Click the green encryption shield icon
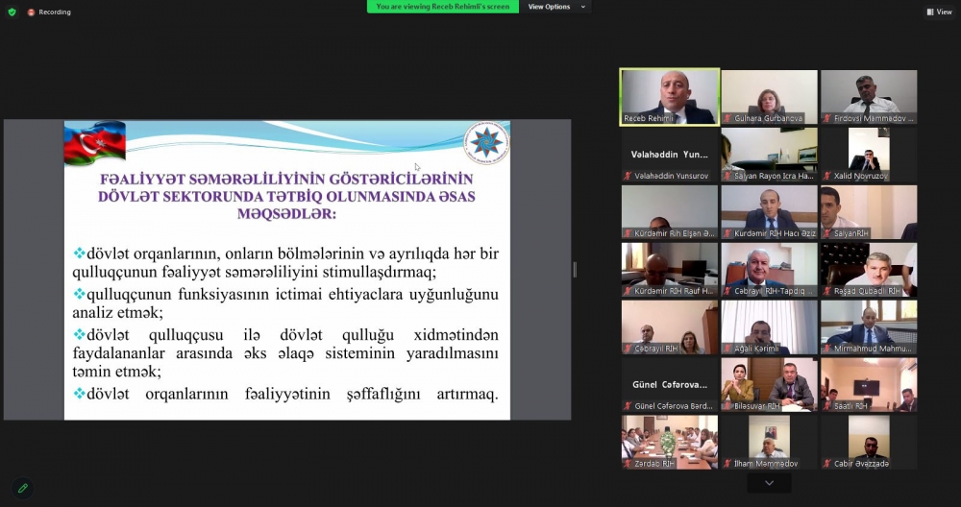Image resolution: width=961 pixels, height=507 pixels. (x=12, y=12)
